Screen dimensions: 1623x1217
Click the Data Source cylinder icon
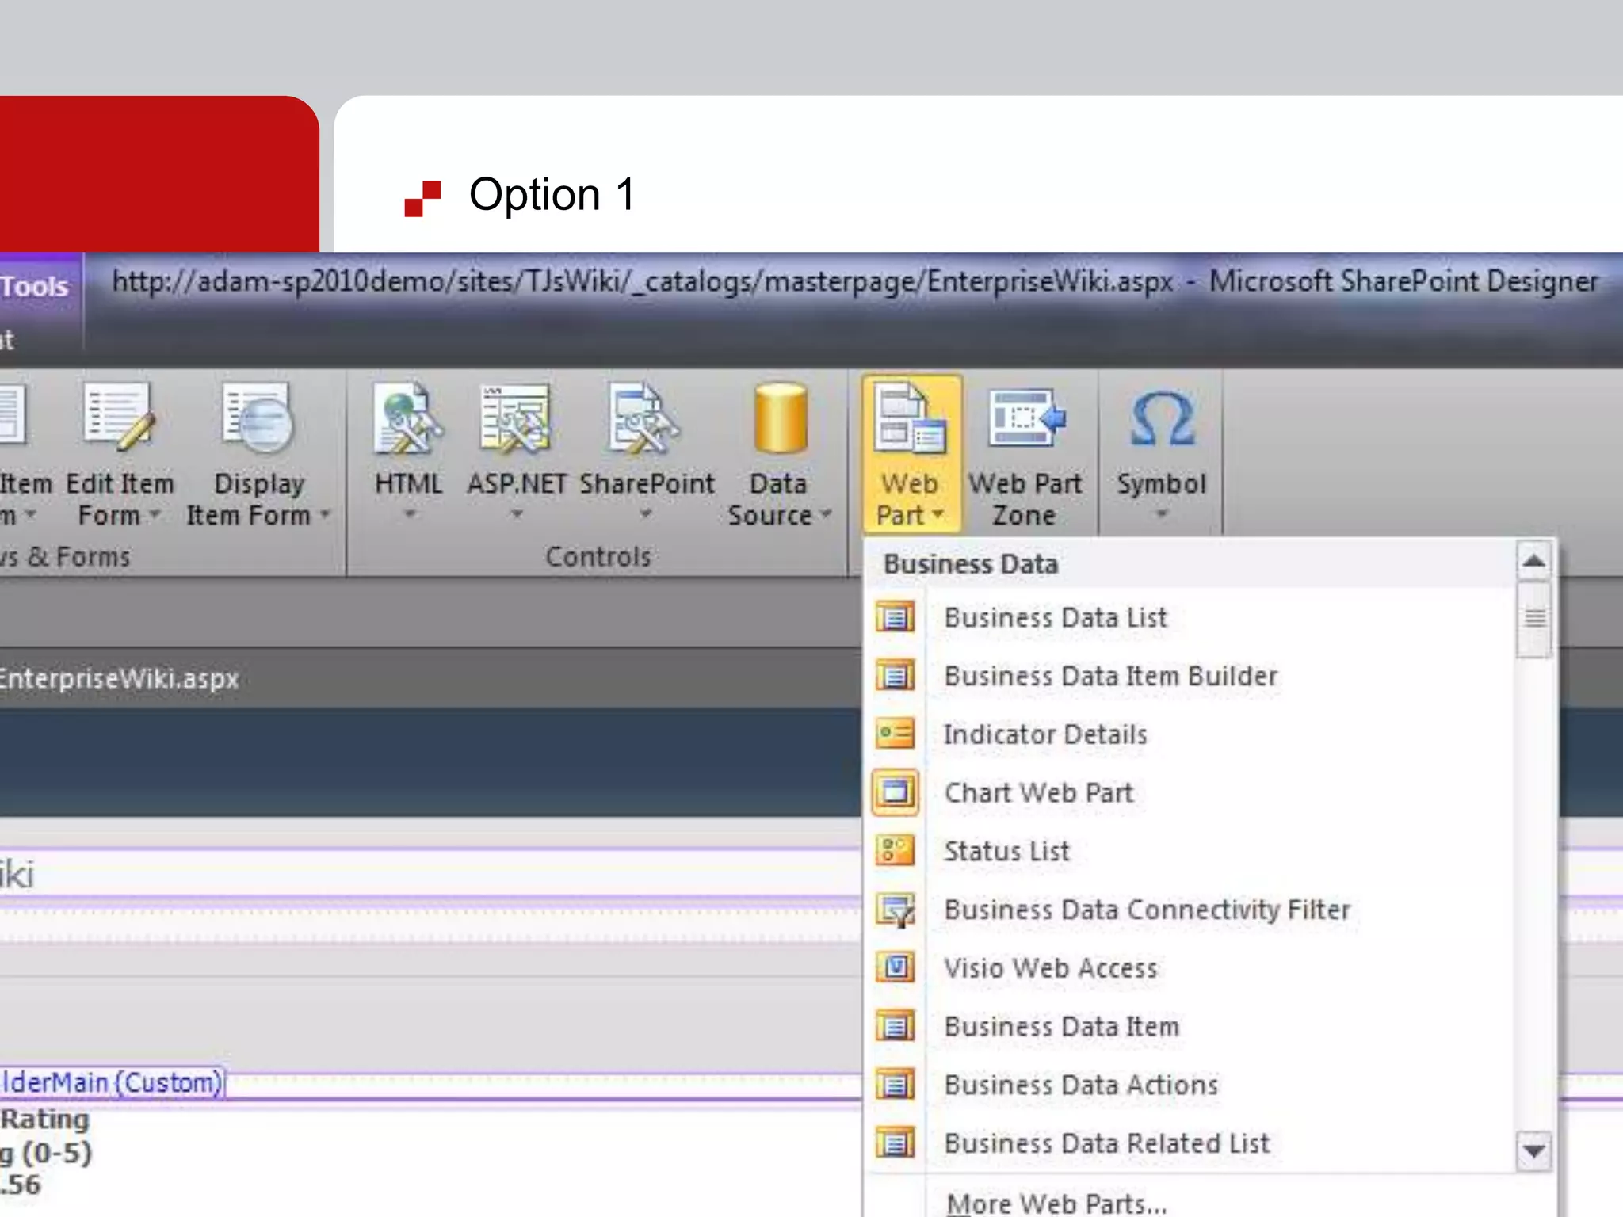pyautogui.click(x=780, y=418)
